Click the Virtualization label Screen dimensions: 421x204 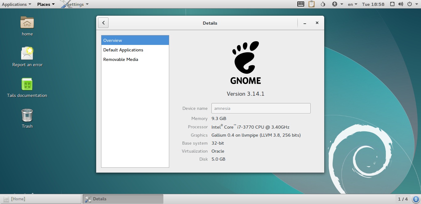(x=195, y=151)
